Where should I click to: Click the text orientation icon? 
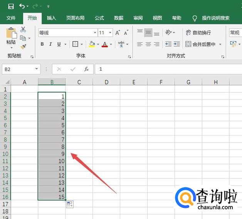[168, 33]
